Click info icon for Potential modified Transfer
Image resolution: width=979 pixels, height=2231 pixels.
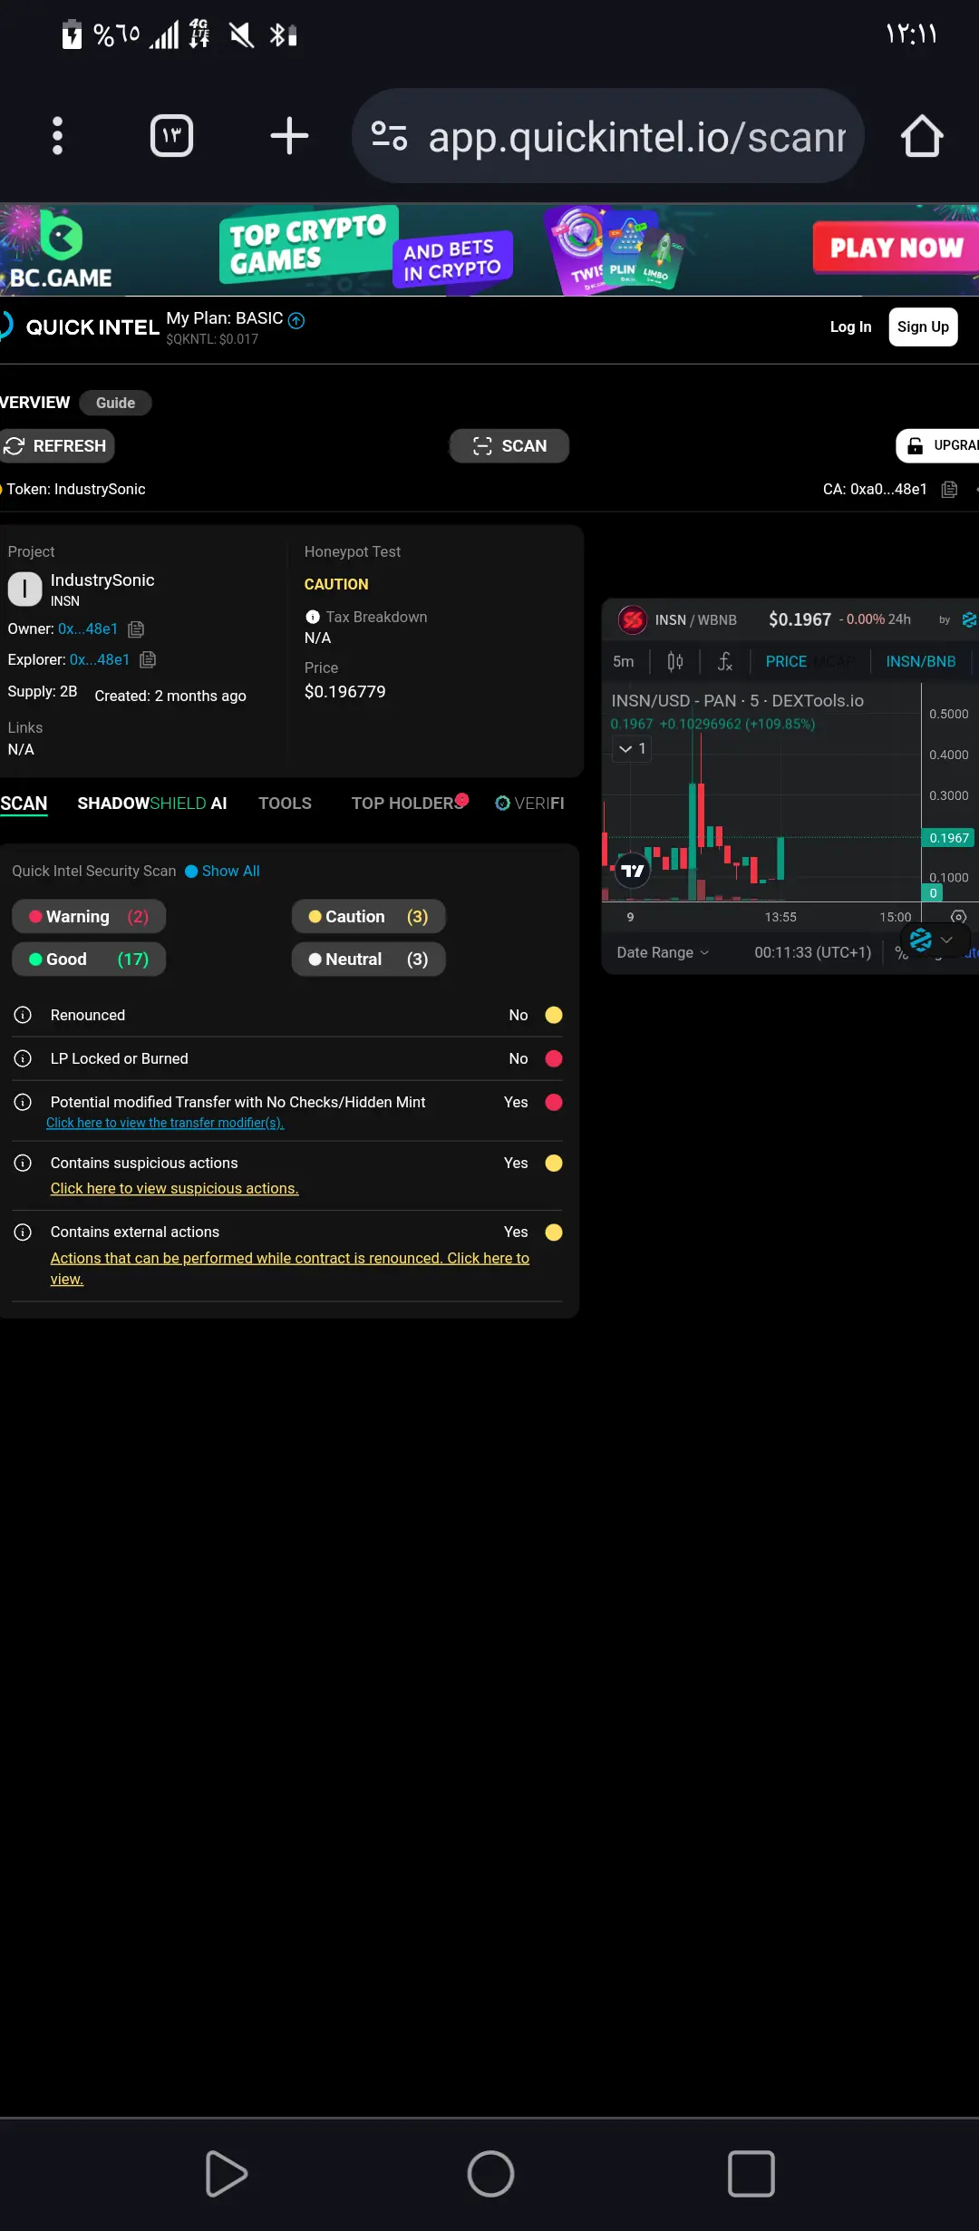pos(24,1102)
